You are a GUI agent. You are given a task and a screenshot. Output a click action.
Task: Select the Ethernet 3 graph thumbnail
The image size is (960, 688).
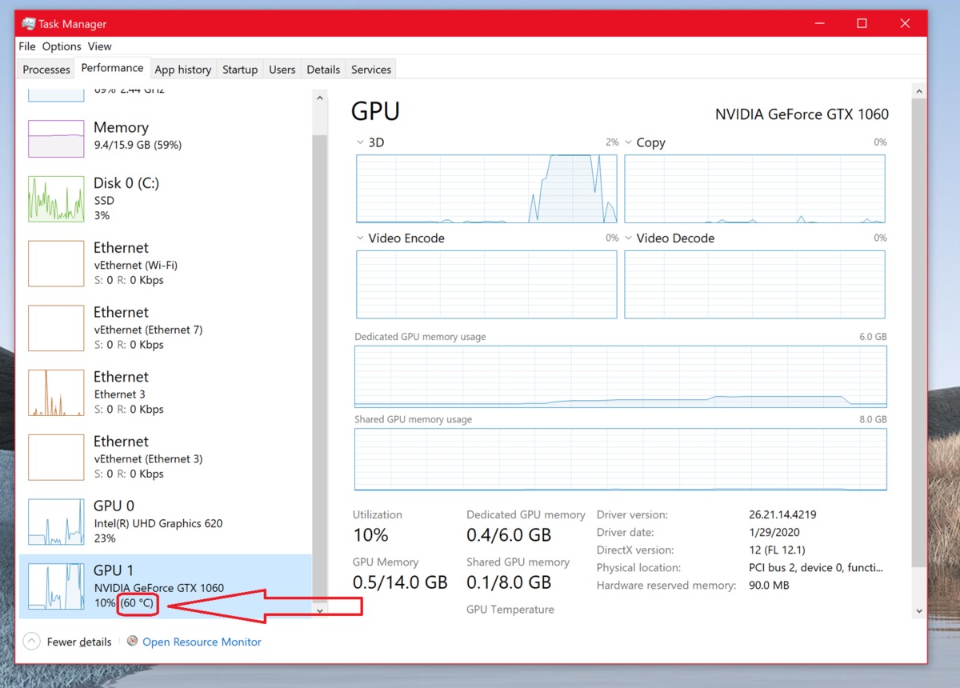click(x=56, y=393)
